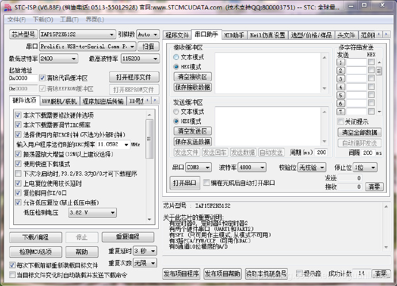Click the 保存发送数据 button

coord(192,142)
